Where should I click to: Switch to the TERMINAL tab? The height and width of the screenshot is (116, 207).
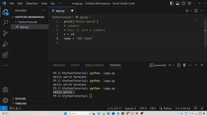[x=115, y=65]
